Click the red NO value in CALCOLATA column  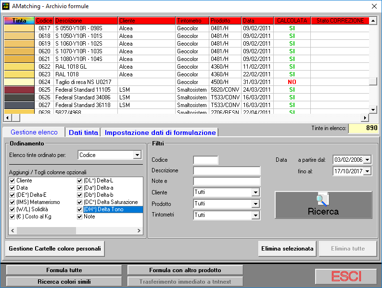point(292,82)
